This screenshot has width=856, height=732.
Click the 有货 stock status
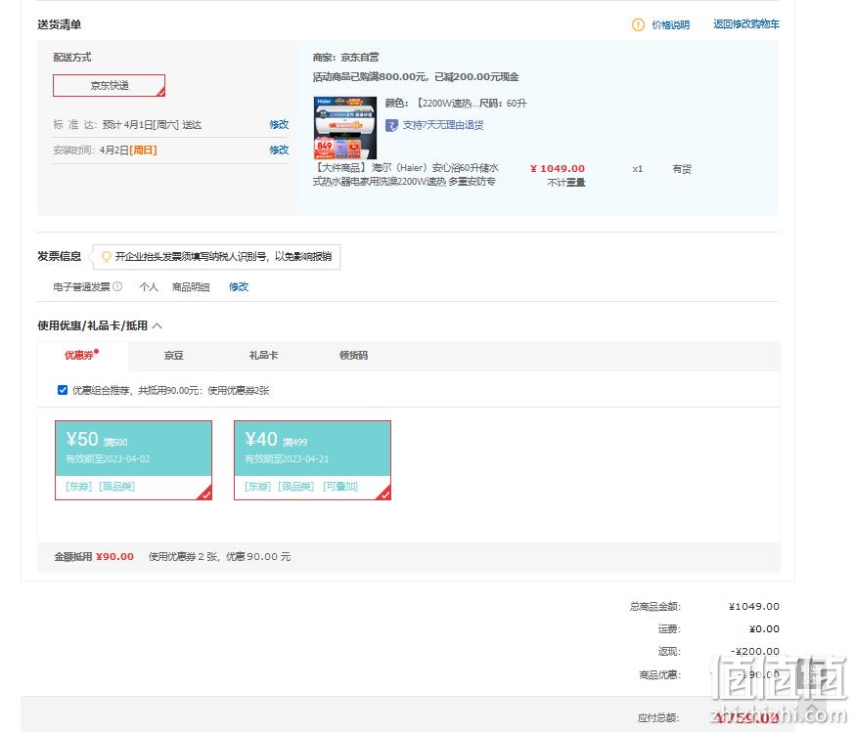(x=682, y=169)
